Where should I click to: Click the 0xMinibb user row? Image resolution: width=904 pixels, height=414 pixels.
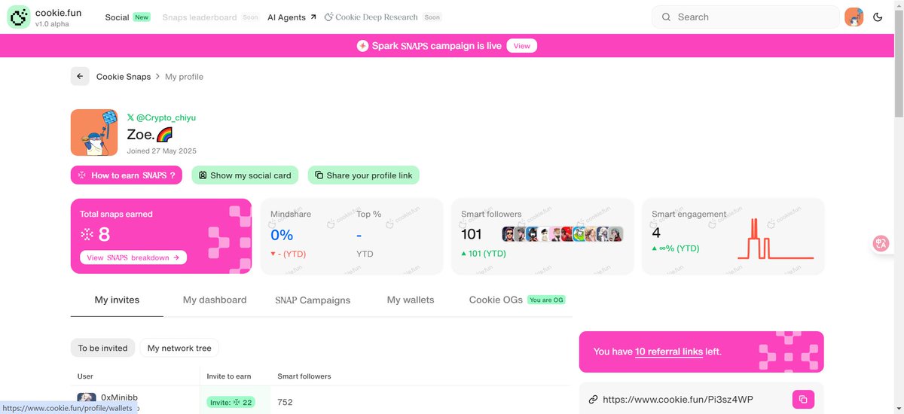point(321,400)
